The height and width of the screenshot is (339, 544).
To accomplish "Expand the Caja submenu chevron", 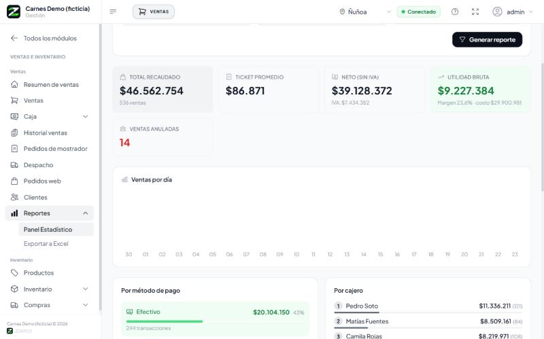I will [86, 116].
